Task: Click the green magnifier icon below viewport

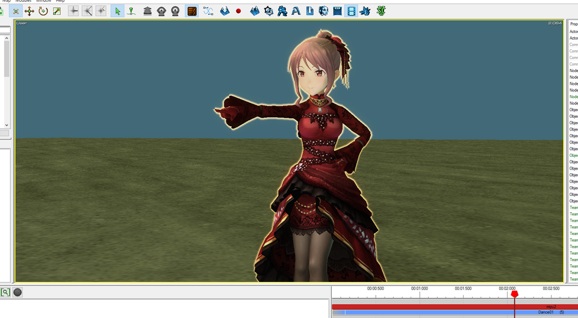Action: click(5, 292)
